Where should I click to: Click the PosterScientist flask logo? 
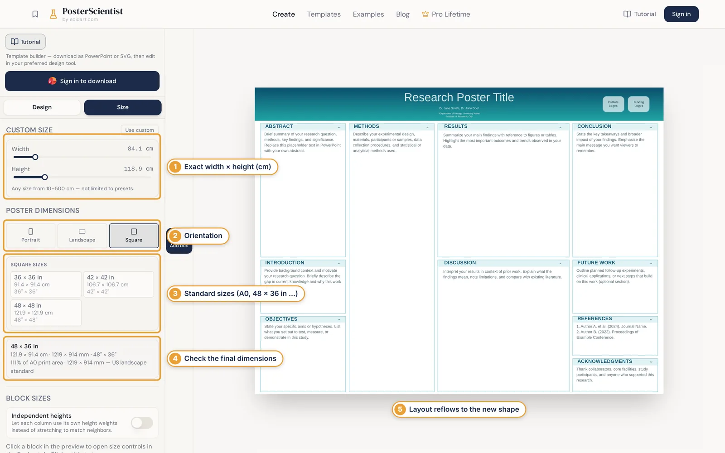tap(53, 14)
